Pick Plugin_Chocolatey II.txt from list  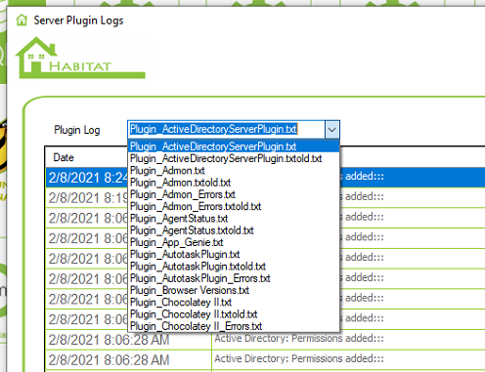tap(234, 303)
